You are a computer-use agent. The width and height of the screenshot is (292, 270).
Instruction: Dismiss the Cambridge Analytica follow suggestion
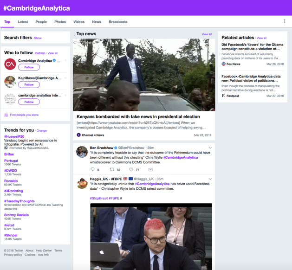click(65, 60)
